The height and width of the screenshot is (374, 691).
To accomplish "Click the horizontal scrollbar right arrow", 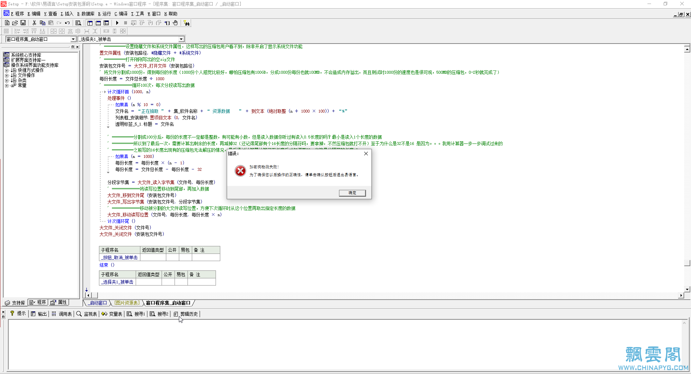I will (x=681, y=296).
